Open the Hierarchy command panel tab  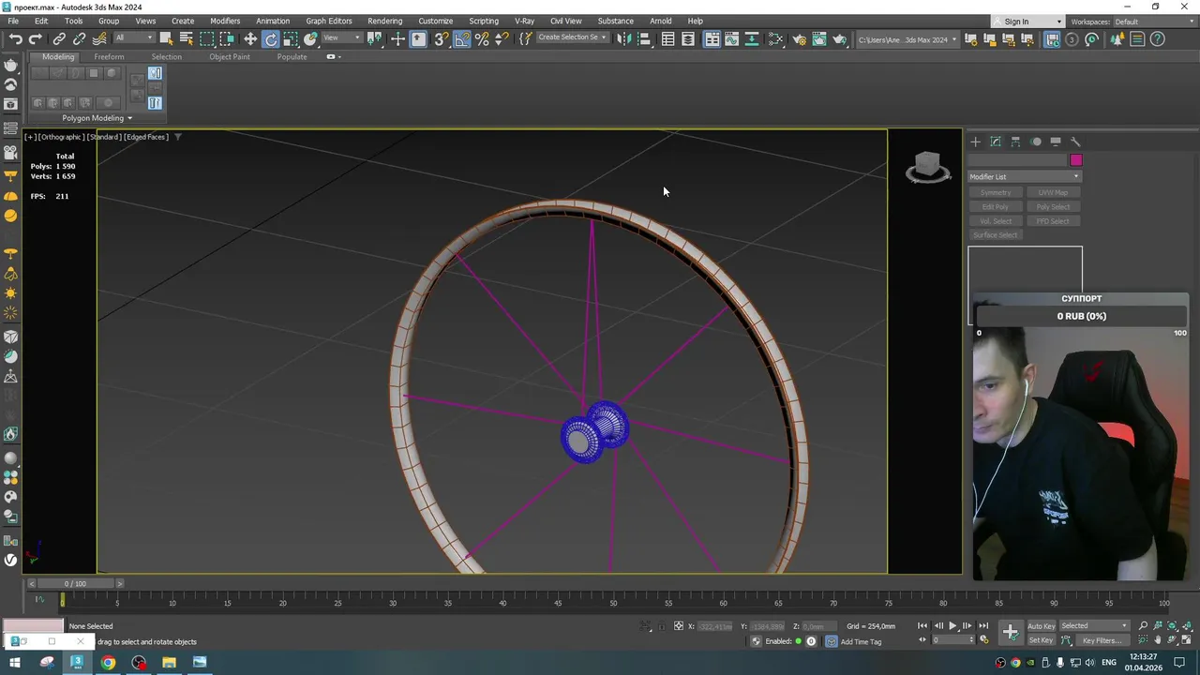(x=1015, y=142)
